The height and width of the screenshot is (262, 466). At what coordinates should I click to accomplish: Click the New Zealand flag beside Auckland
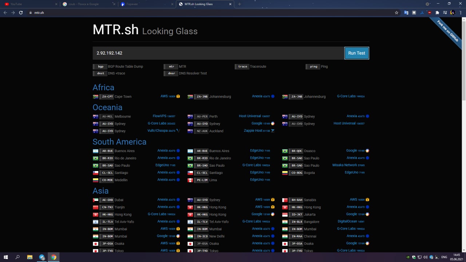coord(190,131)
